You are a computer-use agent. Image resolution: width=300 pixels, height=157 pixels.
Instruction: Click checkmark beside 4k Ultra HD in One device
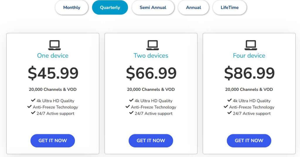coord(33,100)
